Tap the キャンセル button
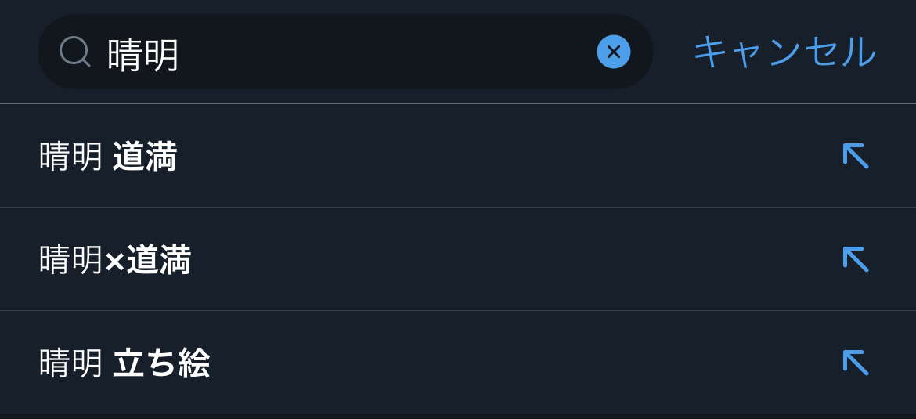 [x=784, y=52]
